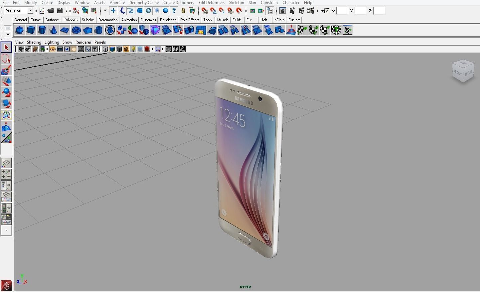
Task: Switch to the Rendering shelf tab
Action: (x=168, y=20)
